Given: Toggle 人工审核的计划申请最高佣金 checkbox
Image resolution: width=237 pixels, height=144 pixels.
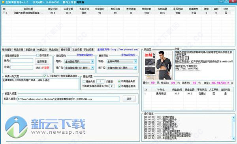Looking at the screenshot, I should click(x=45, y=76).
